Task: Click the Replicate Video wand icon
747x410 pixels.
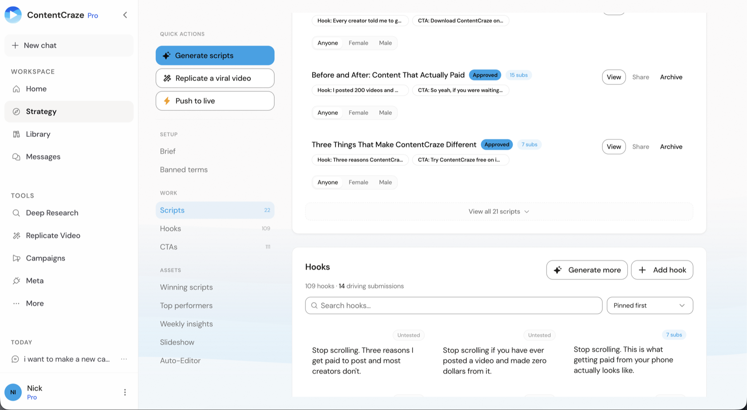Action: pos(16,235)
